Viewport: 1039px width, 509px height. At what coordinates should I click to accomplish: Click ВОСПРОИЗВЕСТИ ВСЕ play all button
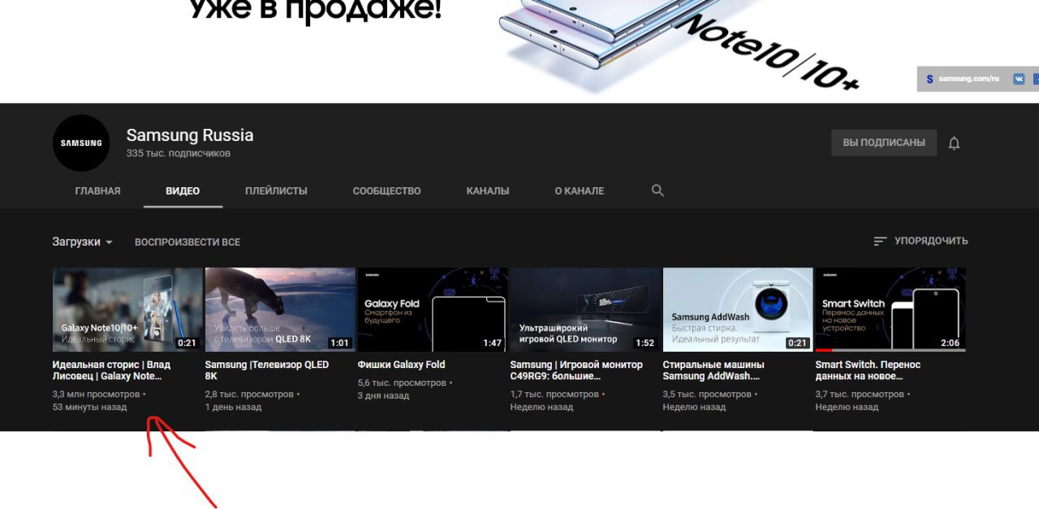pyautogui.click(x=188, y=242)
